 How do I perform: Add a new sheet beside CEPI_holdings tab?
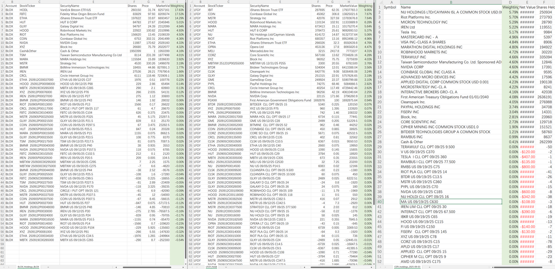point(430,267)
